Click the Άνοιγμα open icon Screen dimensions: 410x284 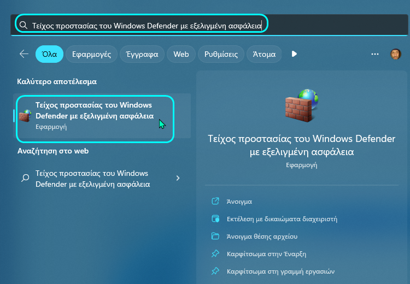(x=215, y=201)
